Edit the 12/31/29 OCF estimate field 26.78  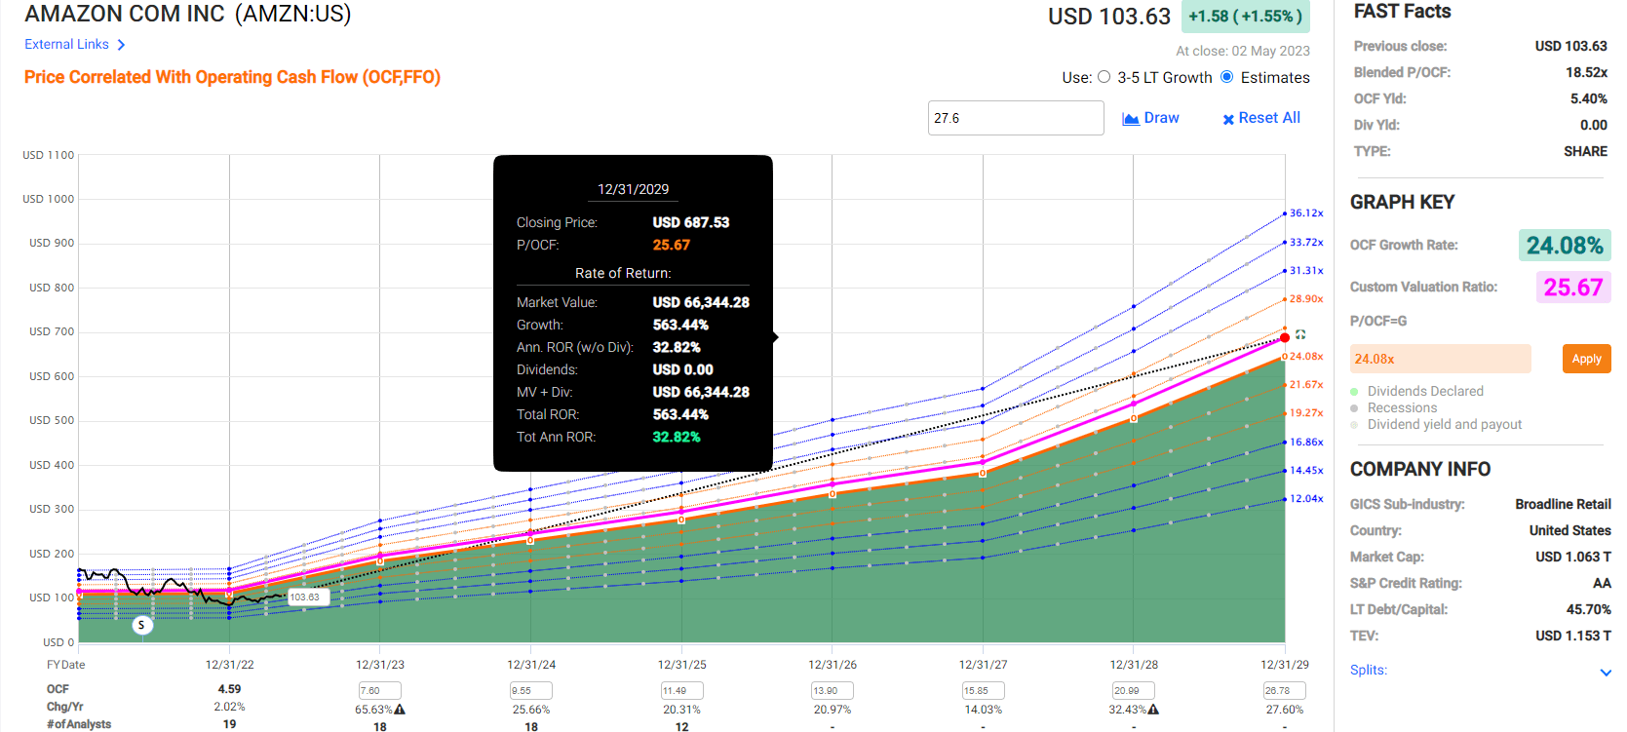point(1284,690)
